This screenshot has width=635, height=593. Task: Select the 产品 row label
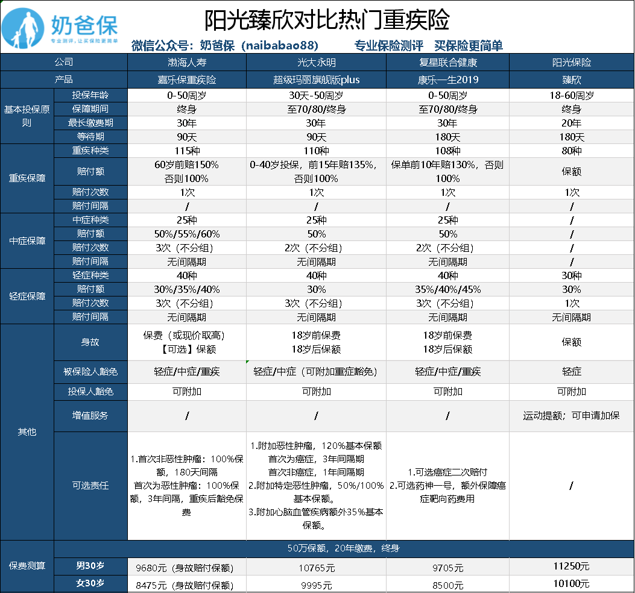(x=64, y=80)
